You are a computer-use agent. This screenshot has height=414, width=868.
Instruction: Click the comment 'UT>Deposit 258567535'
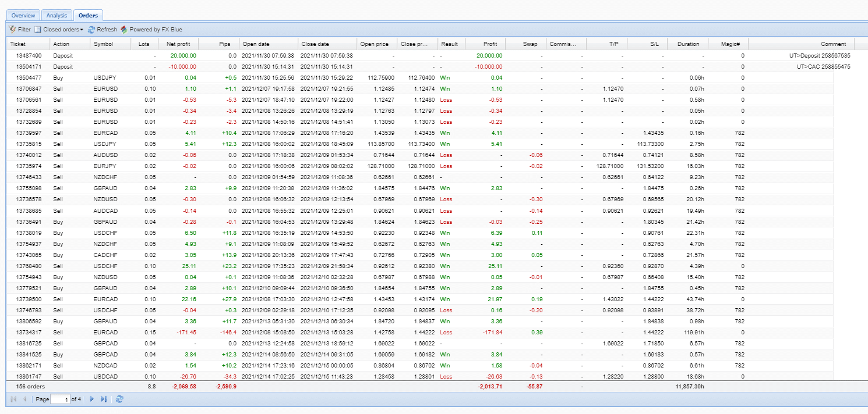[819, 56]
